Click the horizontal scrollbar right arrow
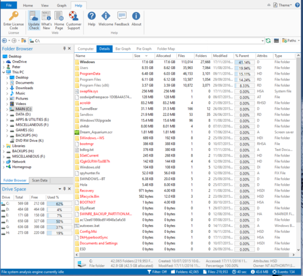Screen dimensions: 303x276 click(293, 255)
